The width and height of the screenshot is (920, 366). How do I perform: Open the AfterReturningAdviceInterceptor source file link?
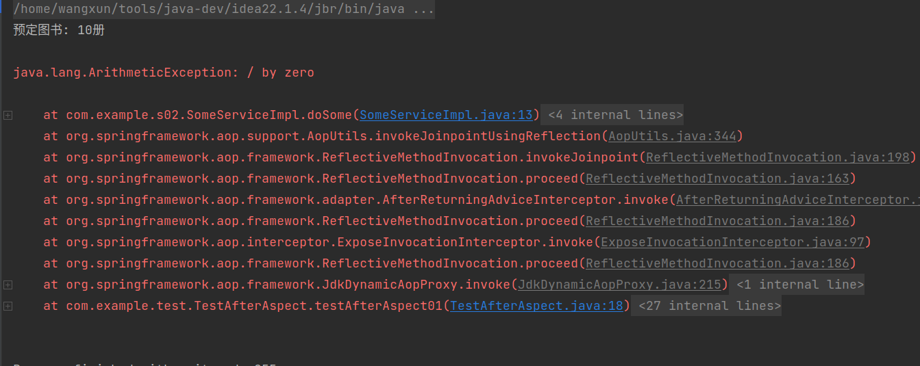tap(797, 200)
